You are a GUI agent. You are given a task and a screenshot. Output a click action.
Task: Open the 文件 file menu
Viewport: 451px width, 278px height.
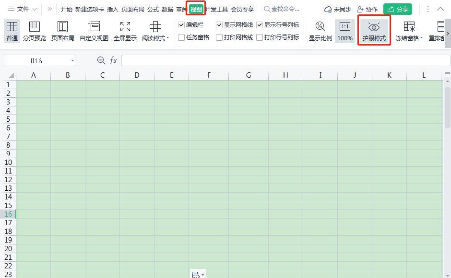23,9
